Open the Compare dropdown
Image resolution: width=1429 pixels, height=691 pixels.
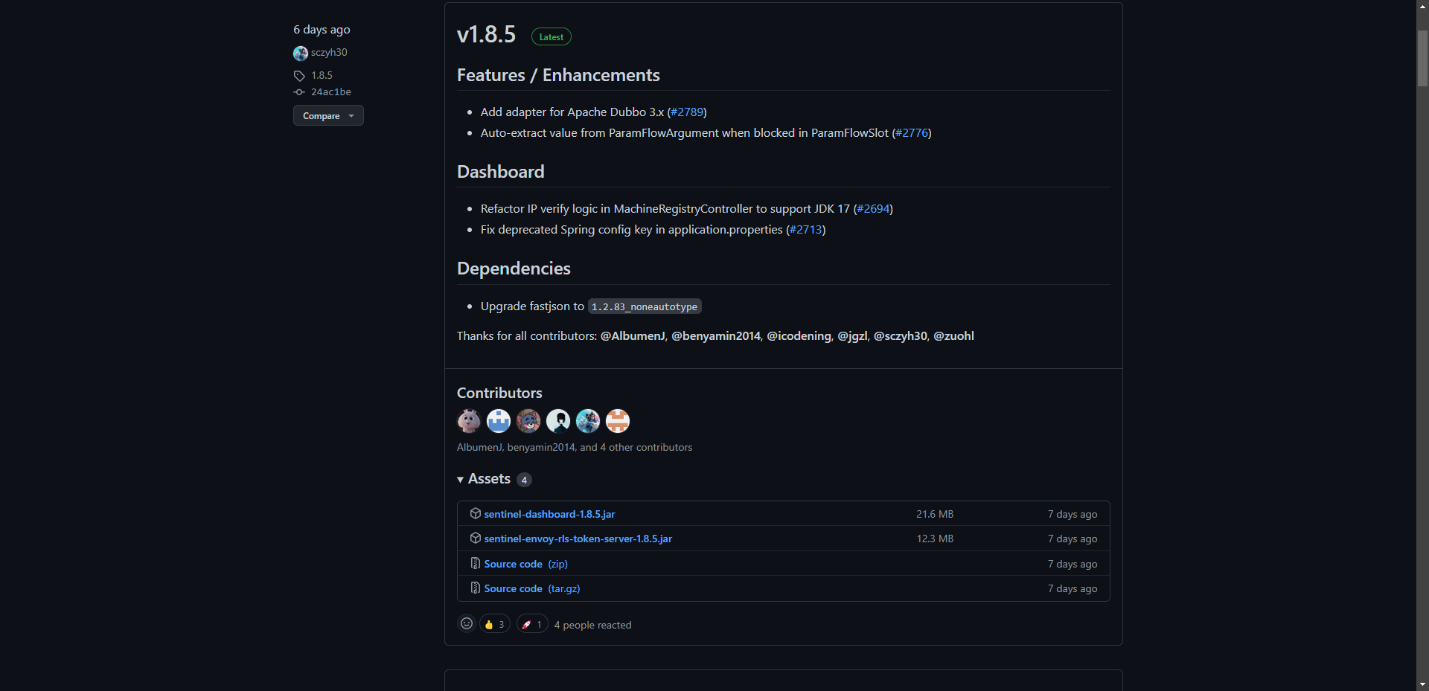point(328,115)
